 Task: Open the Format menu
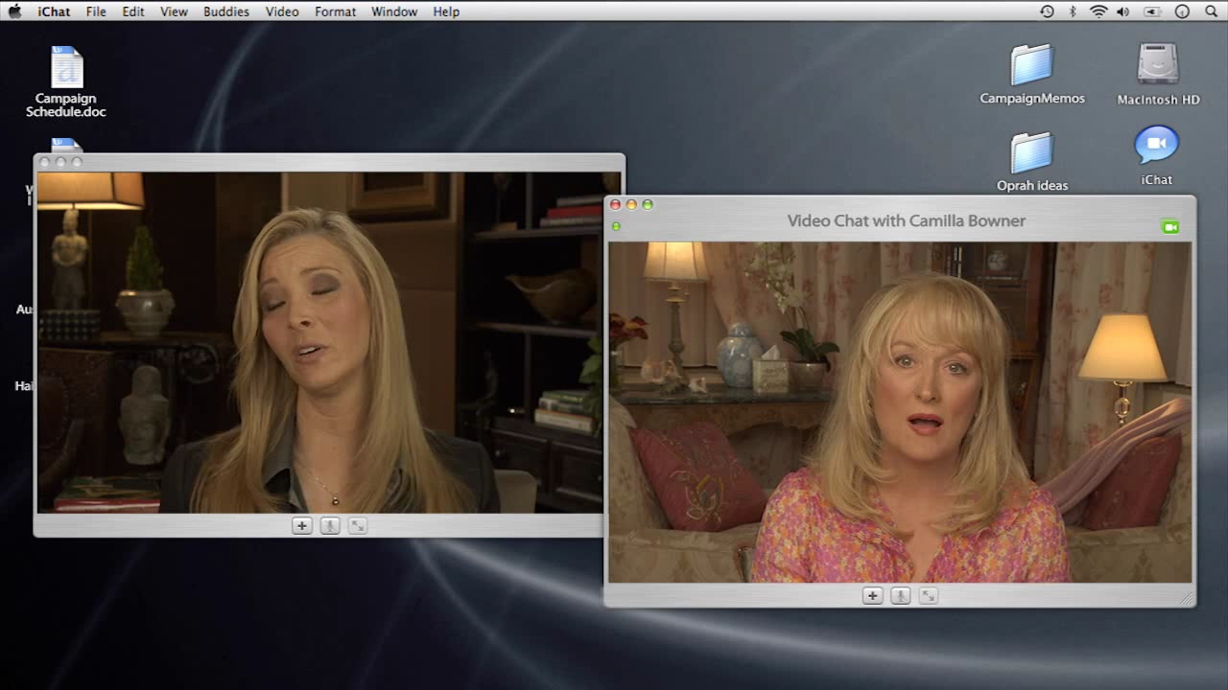pyautogui.click(x=335, y=11)
